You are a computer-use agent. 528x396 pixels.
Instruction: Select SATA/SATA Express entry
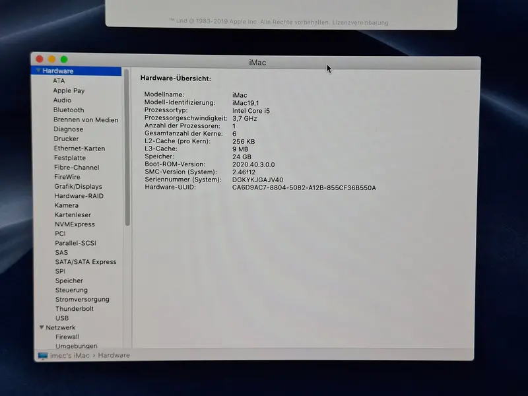(x=86, y=262)
